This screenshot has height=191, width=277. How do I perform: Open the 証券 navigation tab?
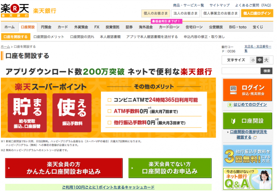click(x=129, y=27)
